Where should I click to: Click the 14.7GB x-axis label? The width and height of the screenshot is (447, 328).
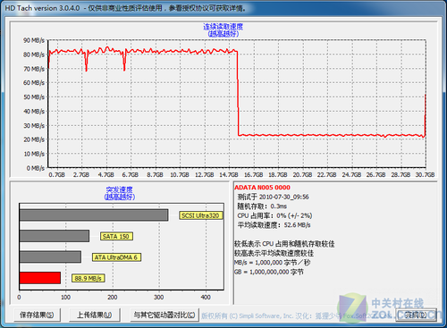pyautogui.click(x=229, y=174)
